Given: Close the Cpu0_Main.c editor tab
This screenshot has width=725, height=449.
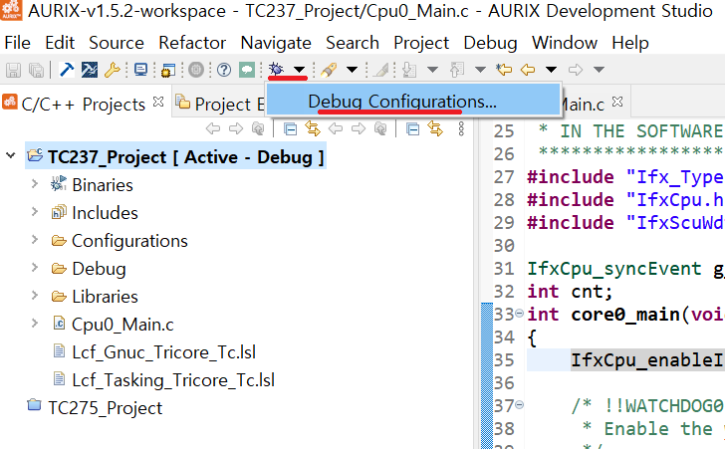Looking at the screenshot, I should point(617,102).
